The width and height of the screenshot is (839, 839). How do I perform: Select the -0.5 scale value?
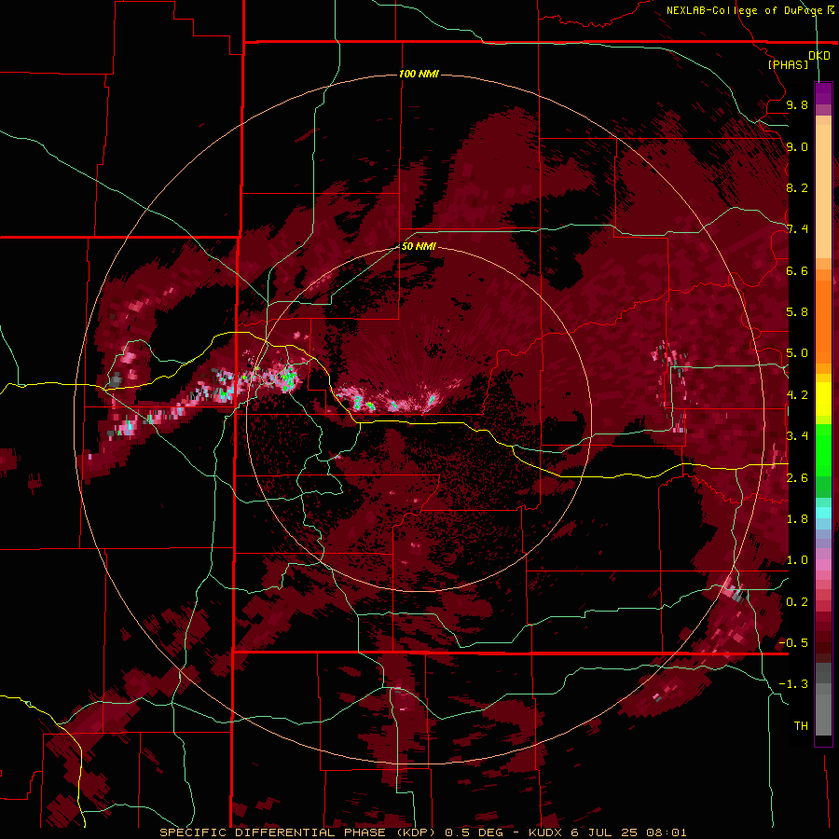(793, 643)
